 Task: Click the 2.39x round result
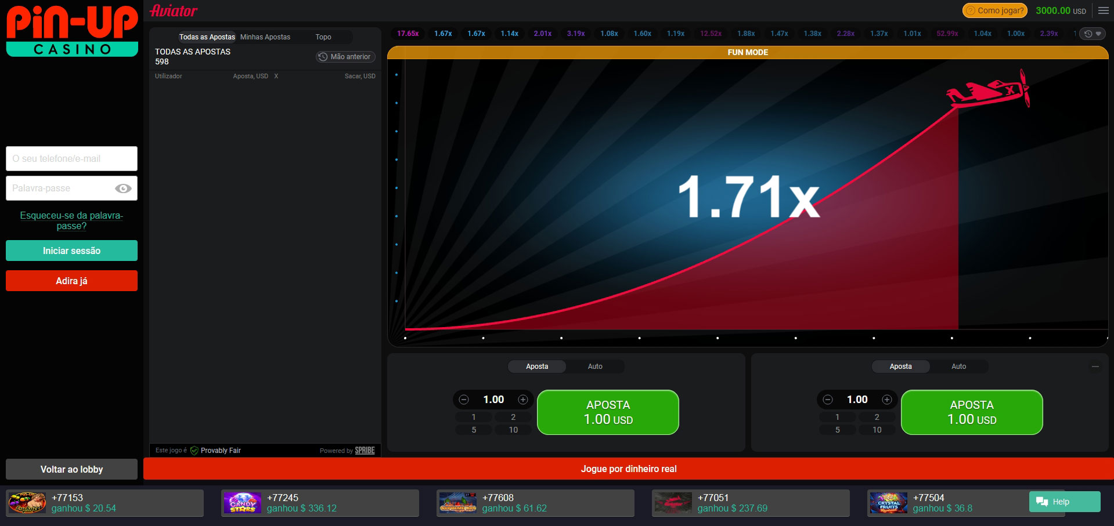pyautogui.click(x=1049, y=34)
